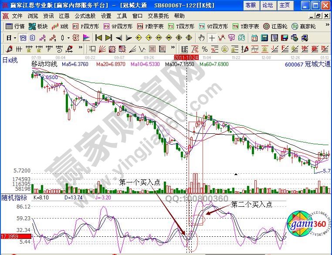
Task: Select the 行情 quotes toolbar icon
Action: pos(16,26)
